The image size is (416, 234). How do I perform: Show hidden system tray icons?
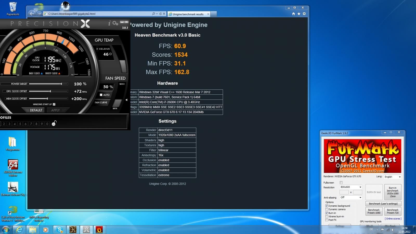tap(377, 230)
